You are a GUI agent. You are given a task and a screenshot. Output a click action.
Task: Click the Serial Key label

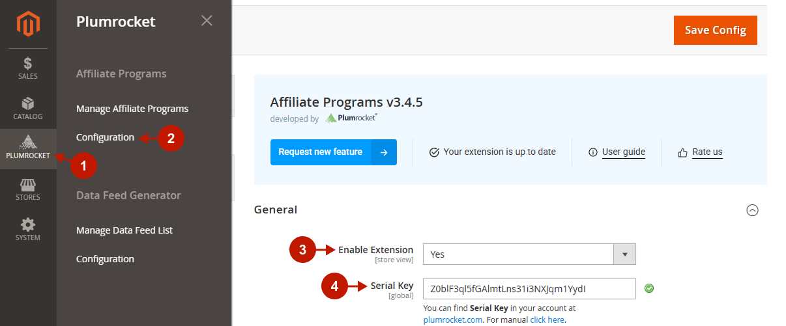click(x=392, y=285)
